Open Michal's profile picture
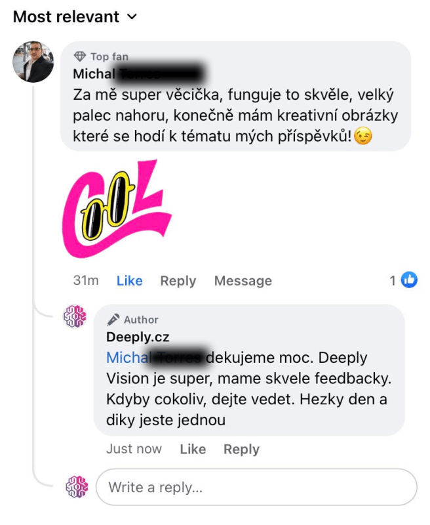This screenshot has width=430, height=525. coord(33,62)
